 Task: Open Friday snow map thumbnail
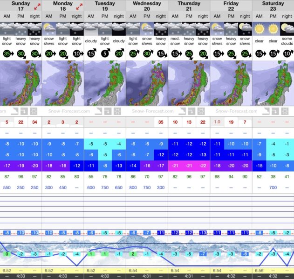tap(231, 83)
